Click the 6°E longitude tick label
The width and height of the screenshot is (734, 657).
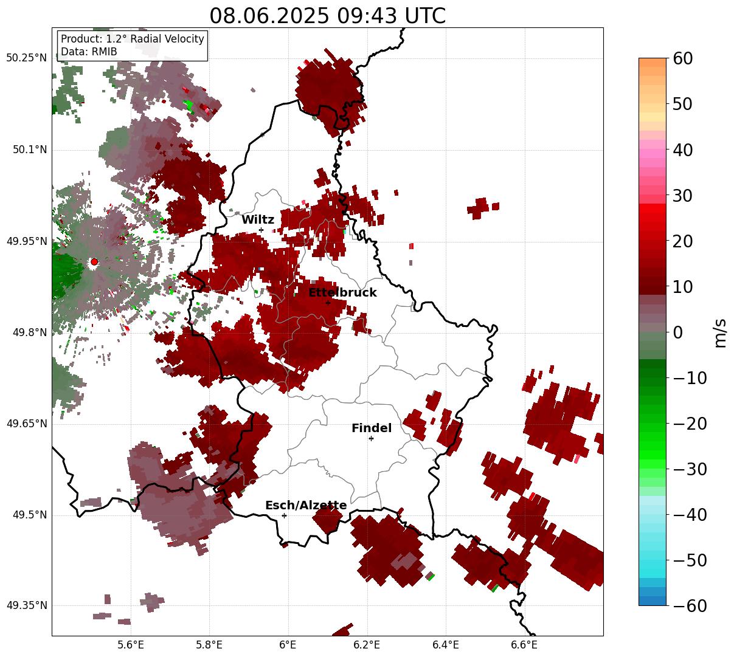(x=288, y=644)
